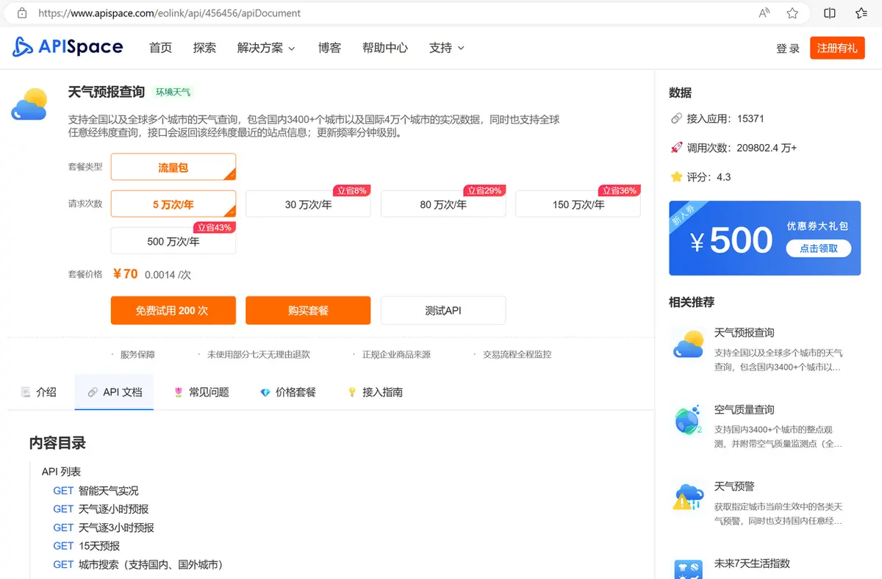This screenshot has height=579, width=882.
Task: Click the rocket icon next to 调用次数
Action: (676, 148)
